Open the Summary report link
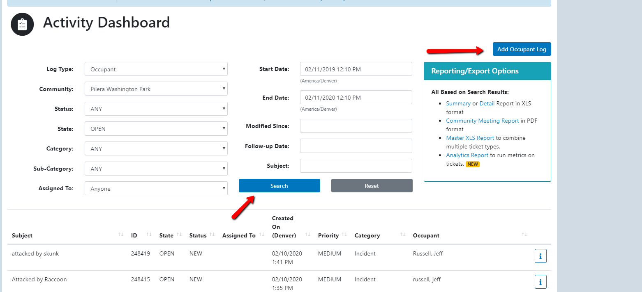642x292 pixels. click(x=458, y=104)
